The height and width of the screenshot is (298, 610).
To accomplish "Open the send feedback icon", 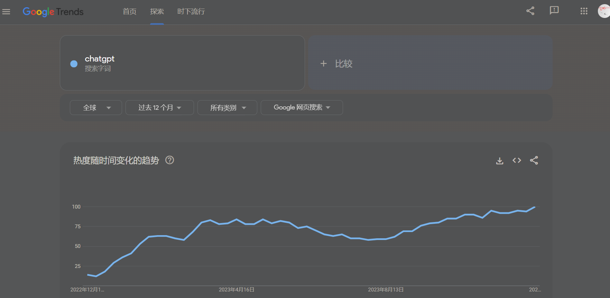I will click(554, 11).
